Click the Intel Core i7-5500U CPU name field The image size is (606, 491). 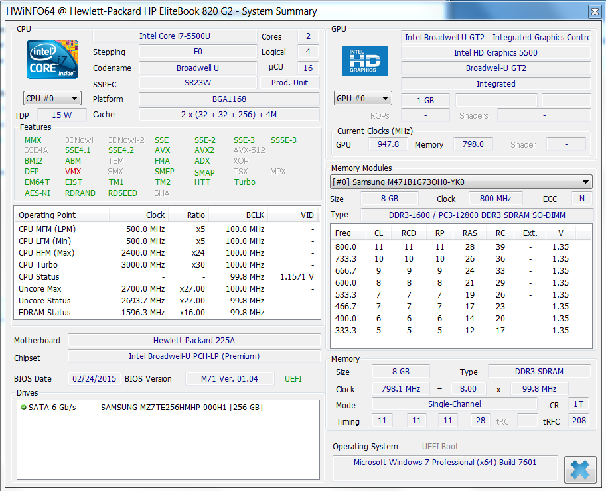[175, 36]
